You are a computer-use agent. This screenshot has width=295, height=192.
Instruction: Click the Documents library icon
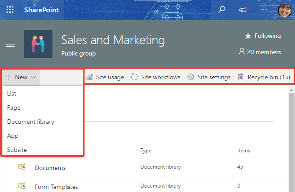[x=22, y=166]
